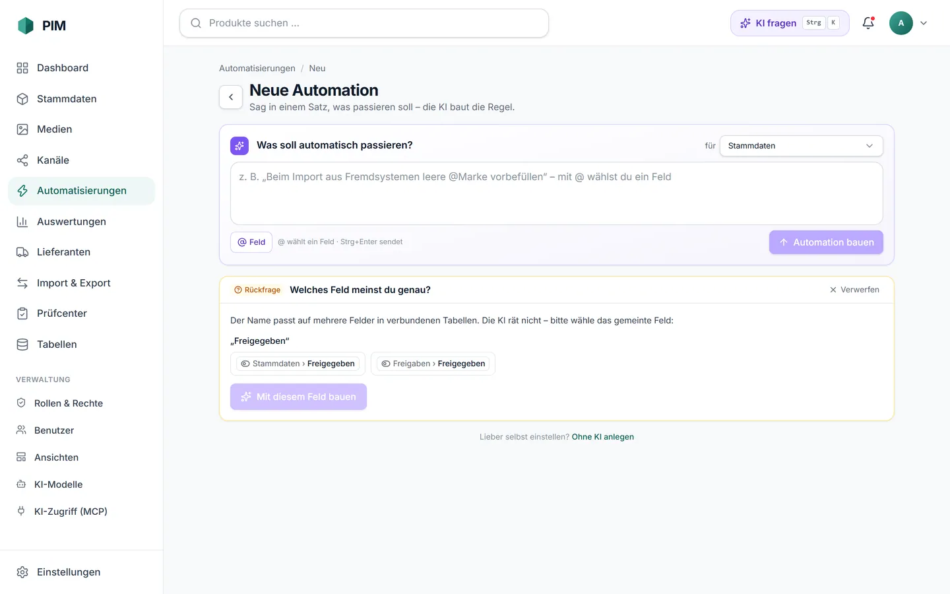Click the PIM hexagon logo

(x=26, y=26)
